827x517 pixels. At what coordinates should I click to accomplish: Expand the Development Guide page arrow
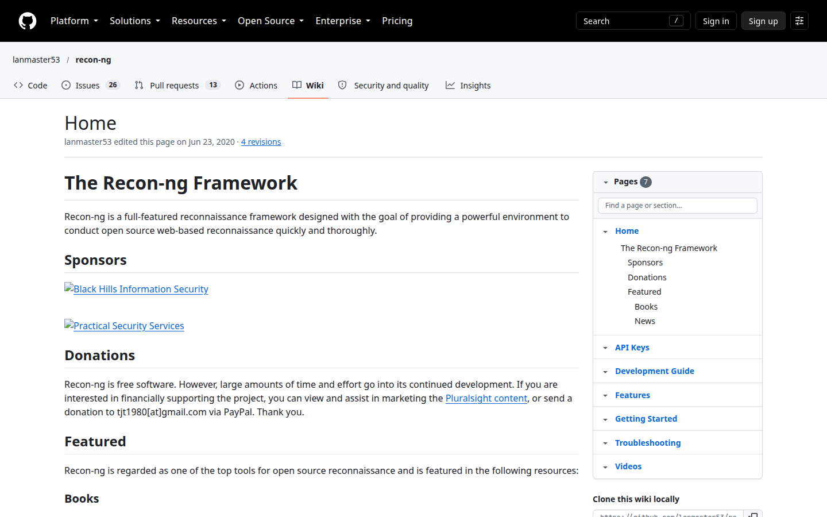(605, 372)
